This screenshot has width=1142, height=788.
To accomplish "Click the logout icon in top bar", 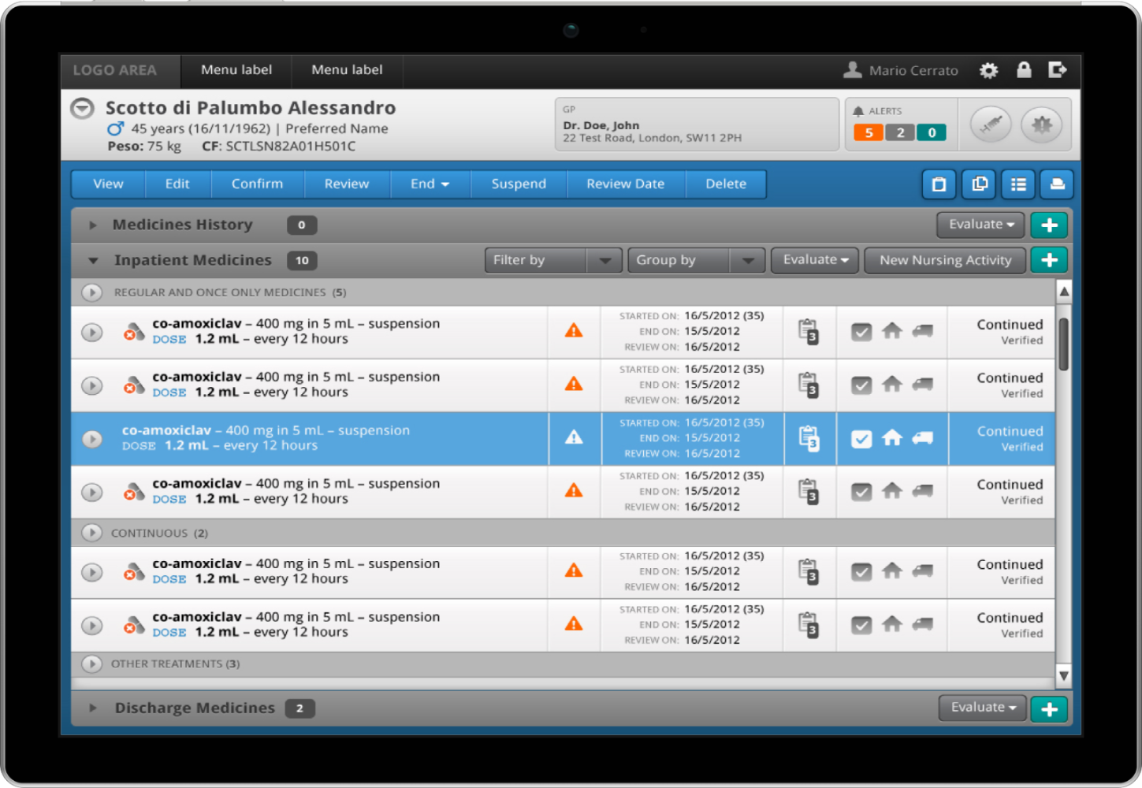I will [1058, 70].
